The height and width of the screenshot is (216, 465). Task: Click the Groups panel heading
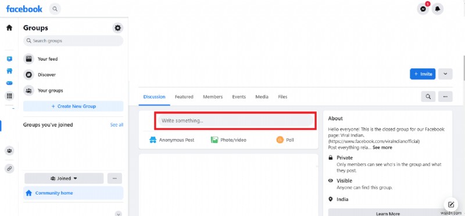click(35, 28)
